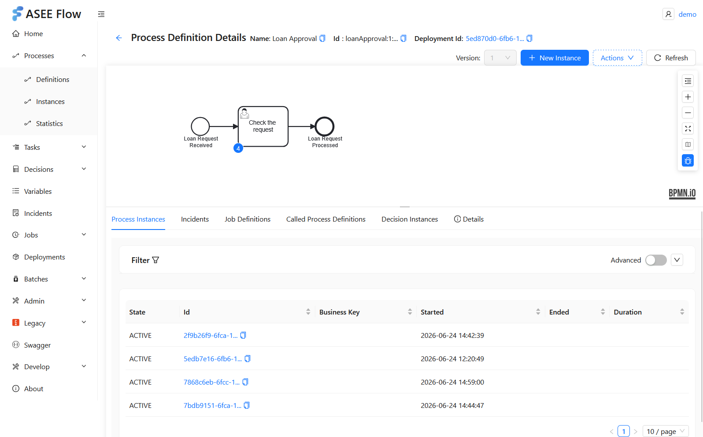Switch to the Job Definitions tab

pos(248,219)
